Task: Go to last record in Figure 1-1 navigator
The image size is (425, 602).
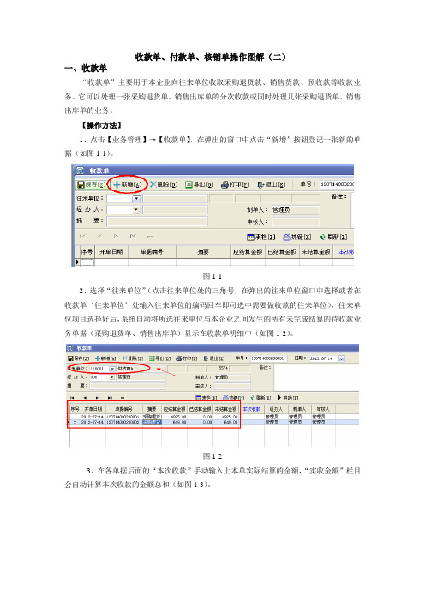Action: coord(133,237)
